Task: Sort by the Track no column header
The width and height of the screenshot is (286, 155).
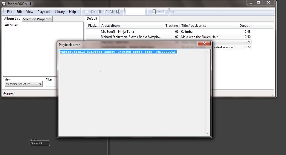Action: pyautogui.click(x=171, y=26)
